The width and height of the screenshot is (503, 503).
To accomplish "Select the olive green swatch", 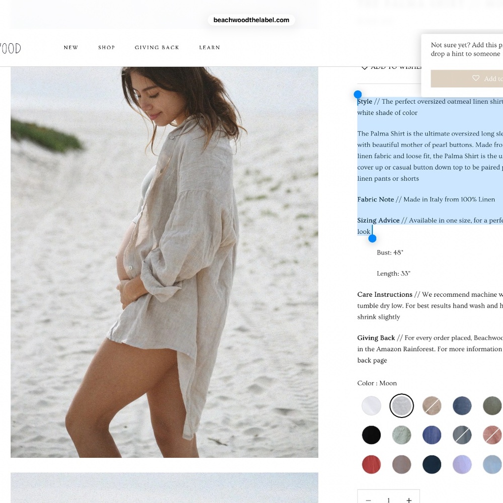I will click(492, 405).
